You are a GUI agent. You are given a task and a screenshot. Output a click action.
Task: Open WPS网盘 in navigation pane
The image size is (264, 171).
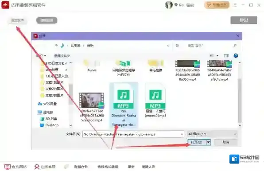point(47,104)
